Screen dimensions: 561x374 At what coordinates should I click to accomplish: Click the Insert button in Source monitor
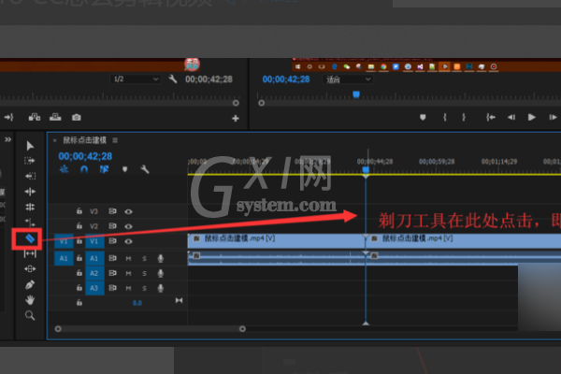tap(35, 117)
